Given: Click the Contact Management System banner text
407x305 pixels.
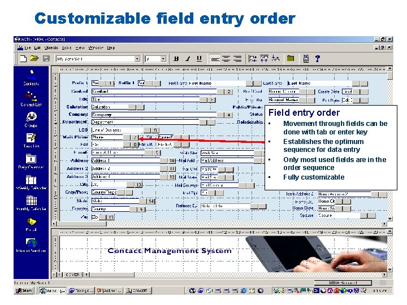Looking at the screenshot, I should click(x=169, y=251).
